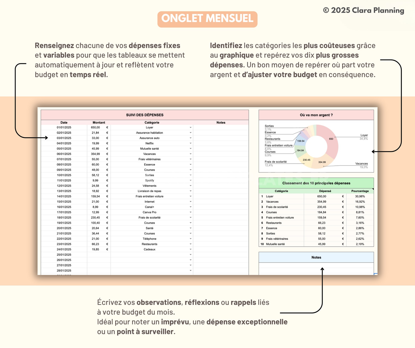Click the Classement des 10 principales dépenses header
The width and height of the screenshot is (415, 348).
(x=316, y=183)
